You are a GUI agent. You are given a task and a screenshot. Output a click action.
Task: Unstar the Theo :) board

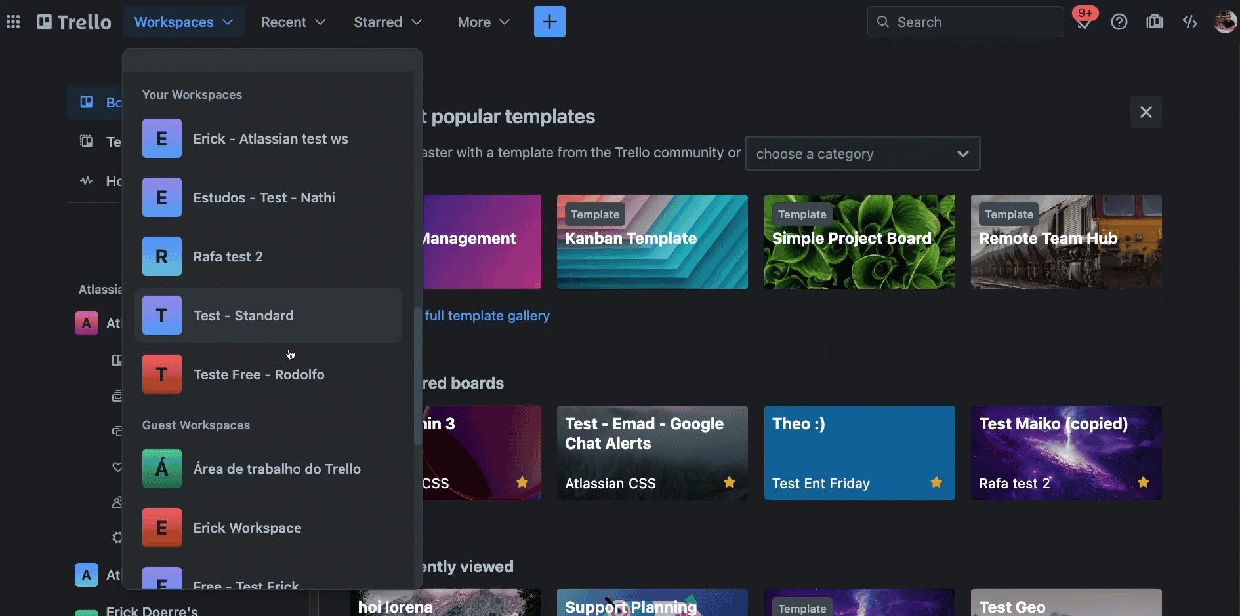point(936,482)
